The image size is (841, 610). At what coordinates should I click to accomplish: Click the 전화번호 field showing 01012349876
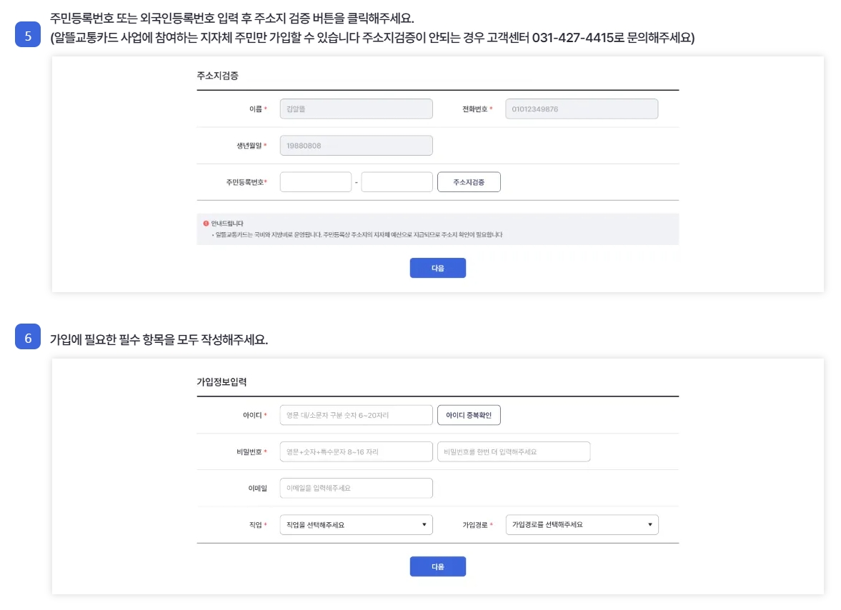coord(582,109)
